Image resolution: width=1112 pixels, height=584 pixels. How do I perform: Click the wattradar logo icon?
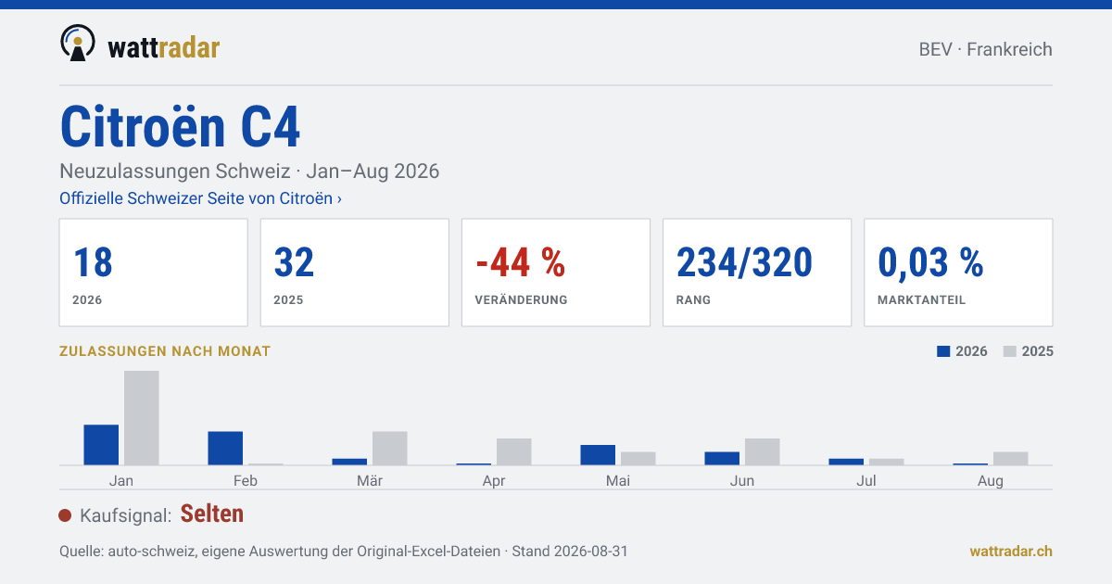click(x=78, y=44)
